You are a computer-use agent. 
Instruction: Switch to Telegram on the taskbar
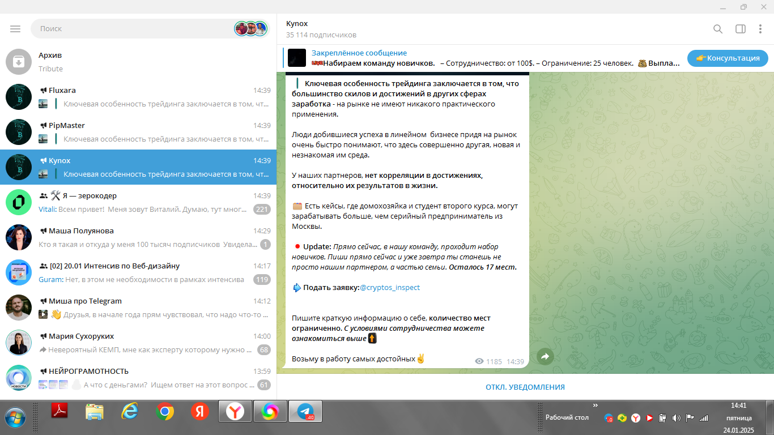(305, 411)
